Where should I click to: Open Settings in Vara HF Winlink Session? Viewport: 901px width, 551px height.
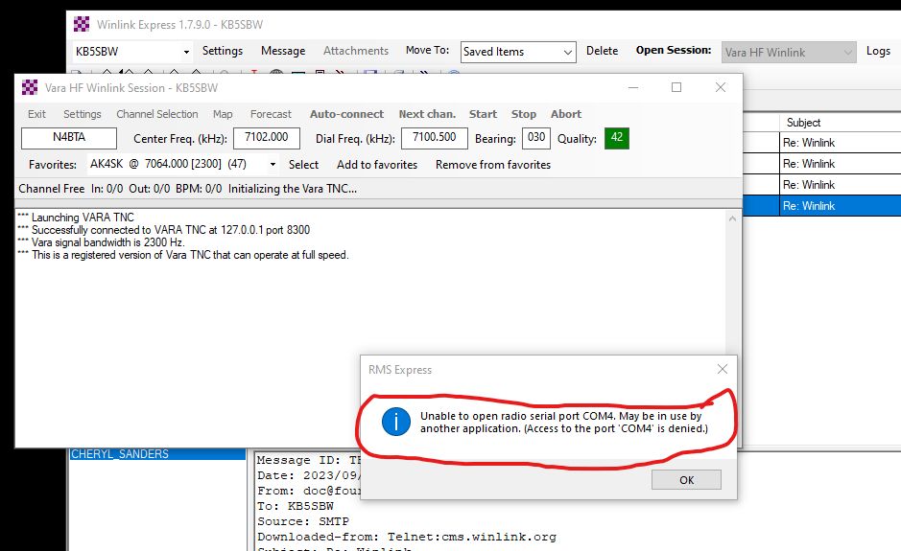pos(83,114)
